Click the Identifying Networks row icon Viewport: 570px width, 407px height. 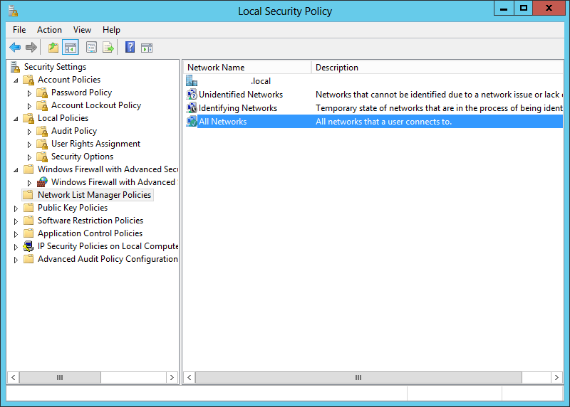[x=192, y=108]
